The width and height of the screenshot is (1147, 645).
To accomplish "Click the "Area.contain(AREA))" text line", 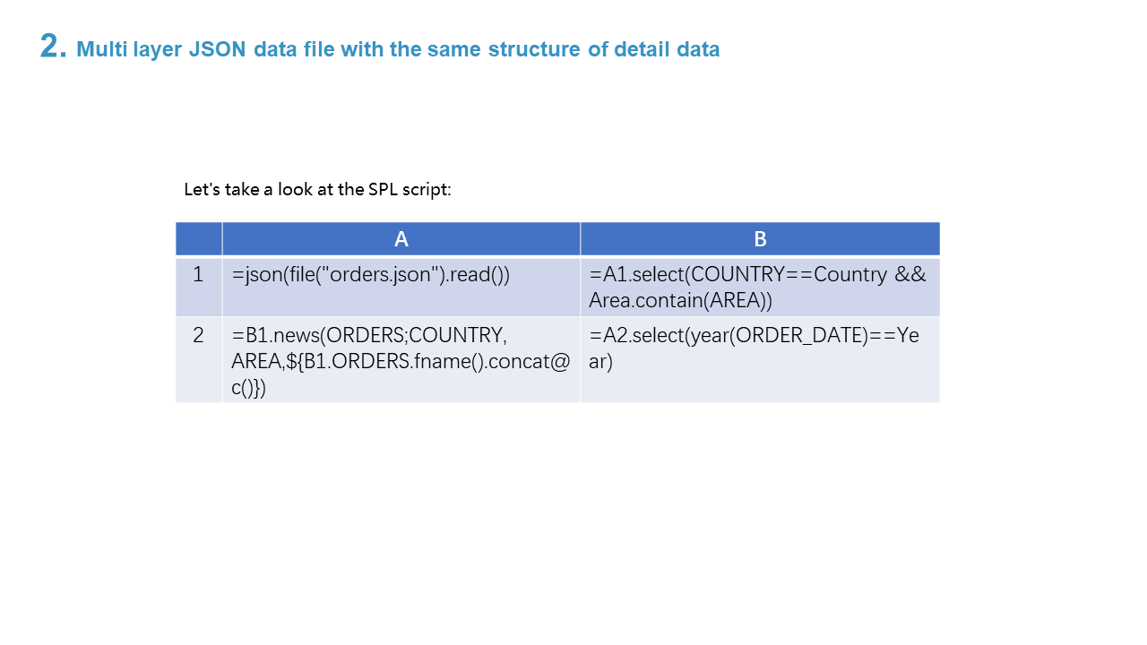I will pyautogui.click(x=680, y=301).
